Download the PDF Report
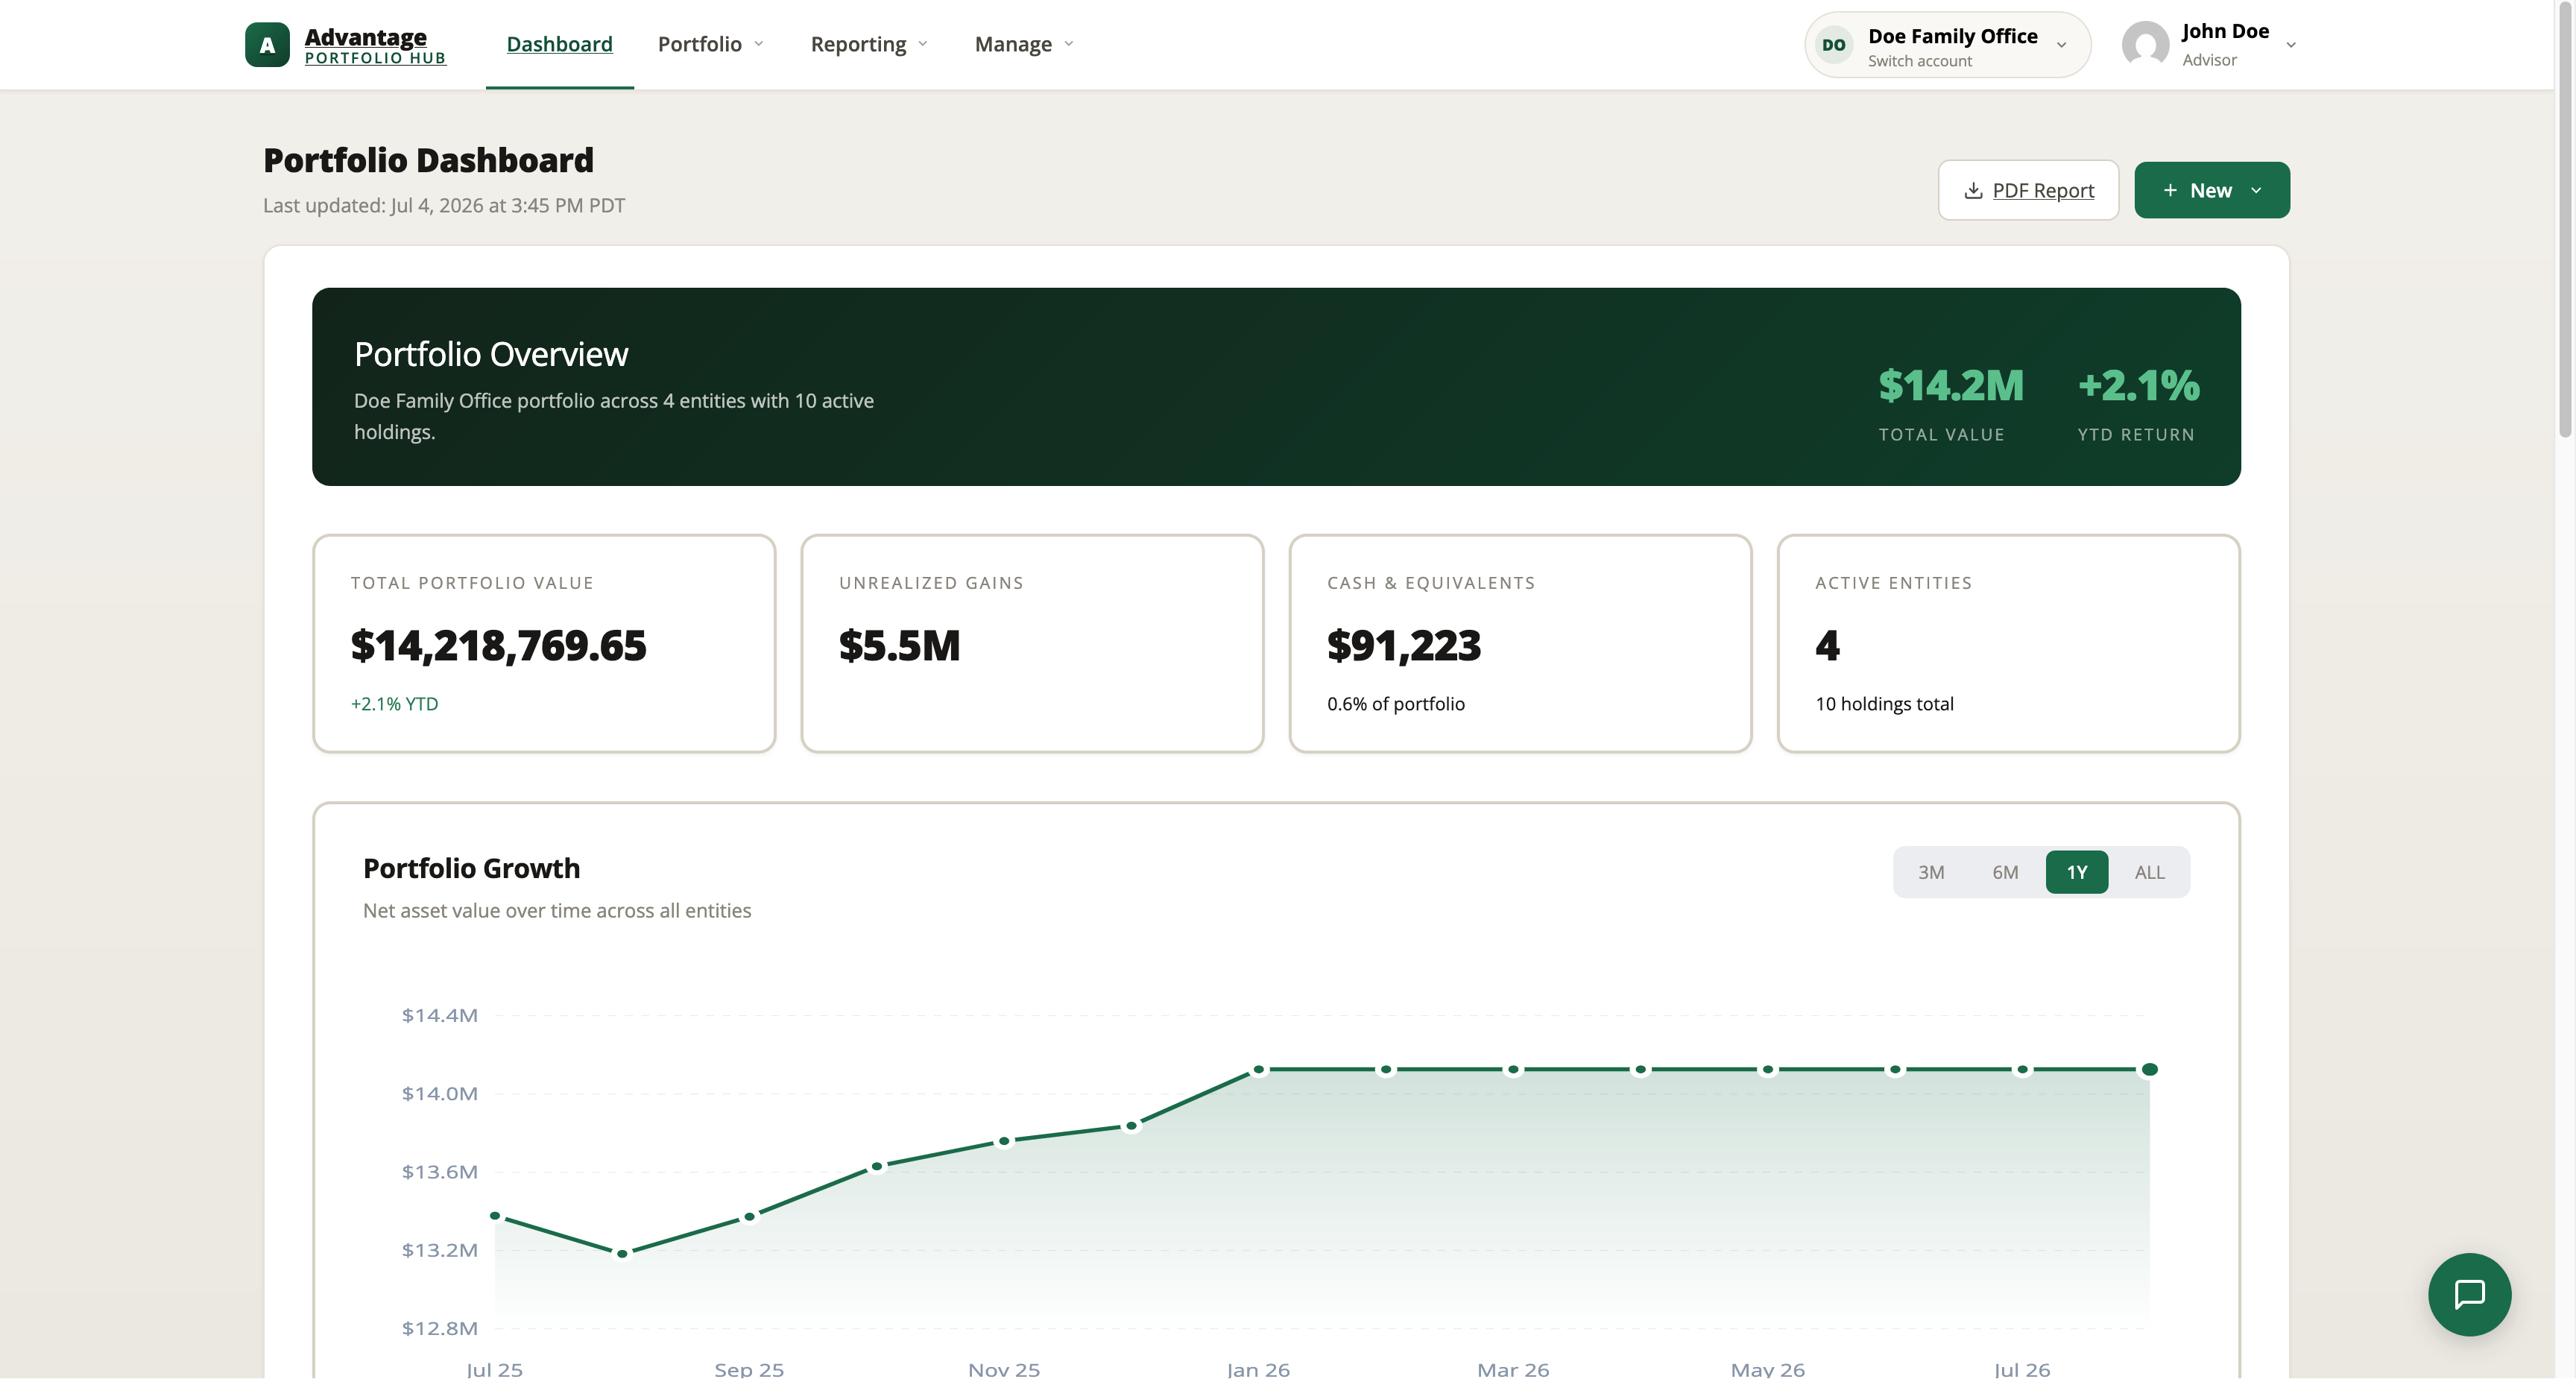The height and width of the screenshot is (1379, 2576). point(2028,190)
